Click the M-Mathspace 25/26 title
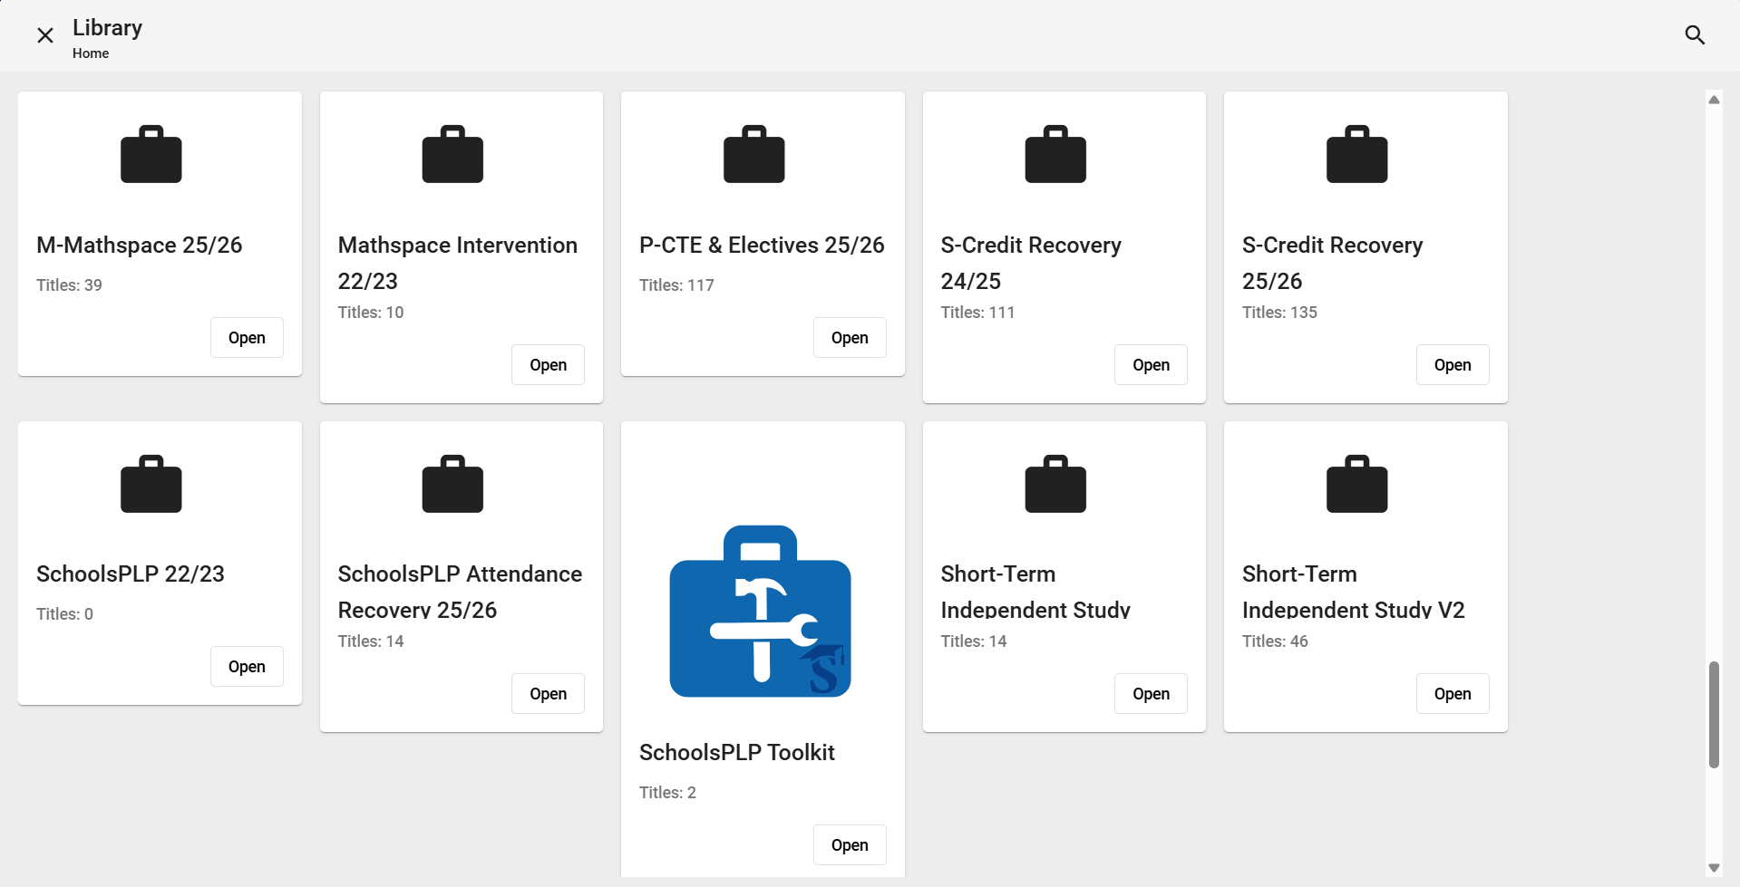The image size is (1740, 887). click(140, 246)
